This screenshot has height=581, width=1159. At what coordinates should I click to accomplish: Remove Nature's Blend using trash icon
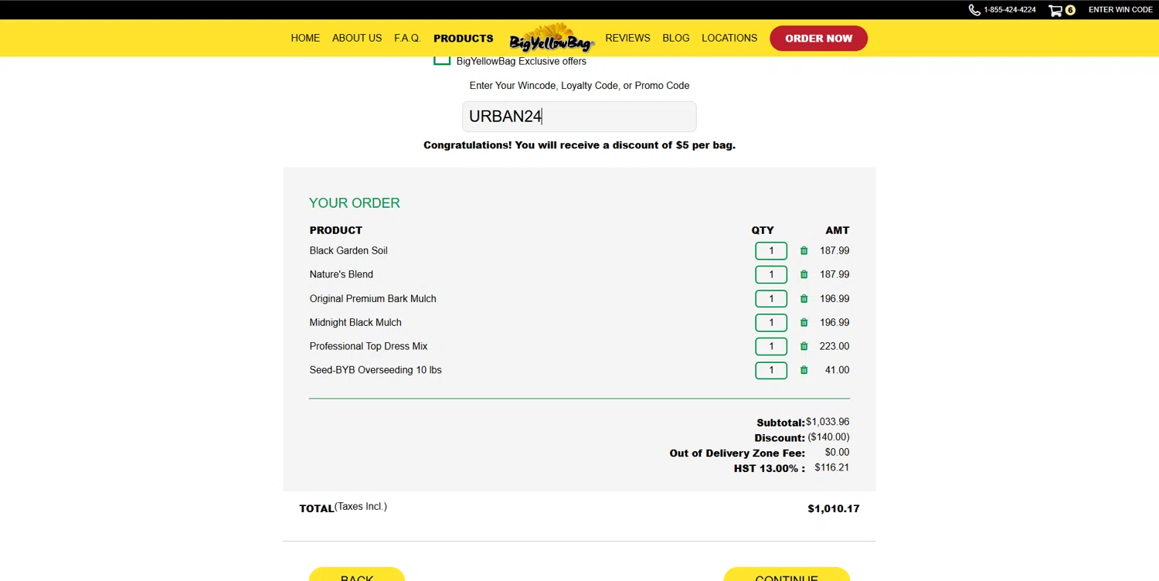pyautogui.click(x=804, y=274)
